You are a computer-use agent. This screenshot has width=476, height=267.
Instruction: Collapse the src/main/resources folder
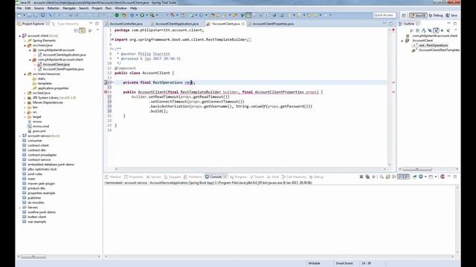coord(25,74)
